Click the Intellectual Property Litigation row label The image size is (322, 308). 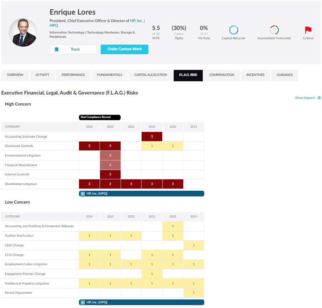pos(27,283)
